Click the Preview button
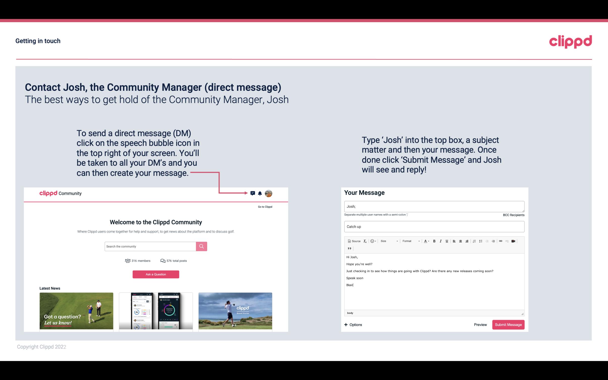Screen dimensions: 608x380 480,325
